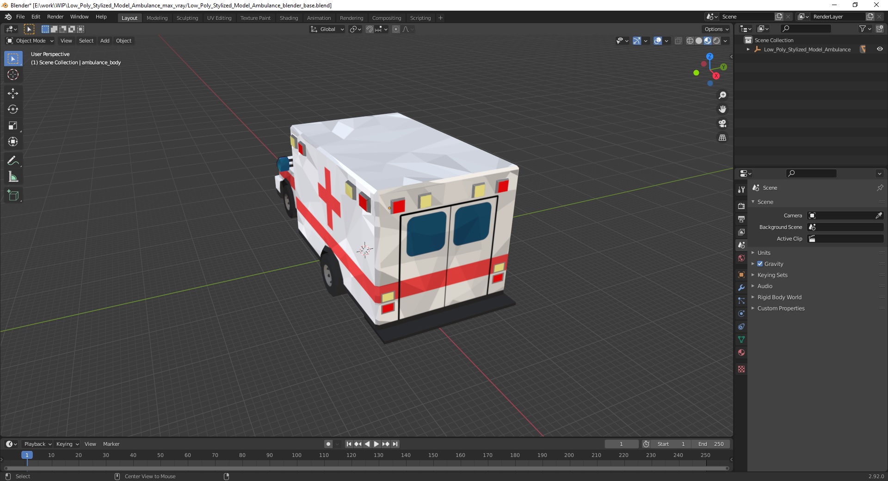Activate the Scale tool
The height and width of the screenshot is (481, 888).
click(13, 126)
